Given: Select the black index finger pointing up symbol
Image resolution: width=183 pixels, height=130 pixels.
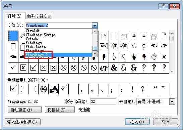Looking at the screenshot, I should point(134,57).
